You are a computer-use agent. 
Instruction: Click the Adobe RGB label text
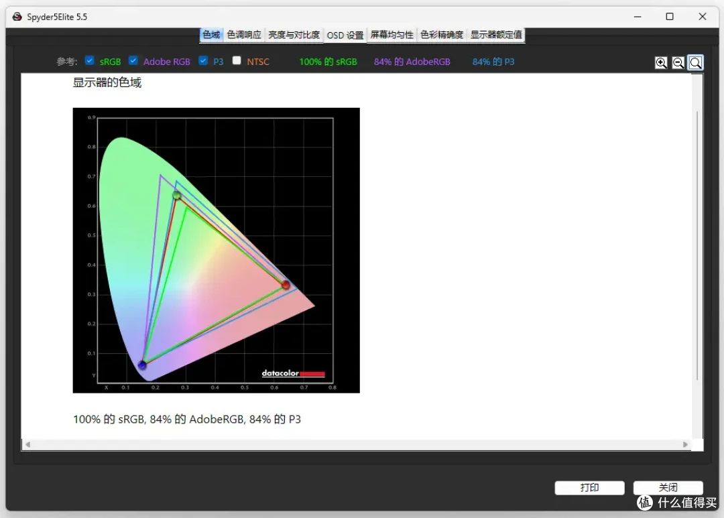click(167, 62)
